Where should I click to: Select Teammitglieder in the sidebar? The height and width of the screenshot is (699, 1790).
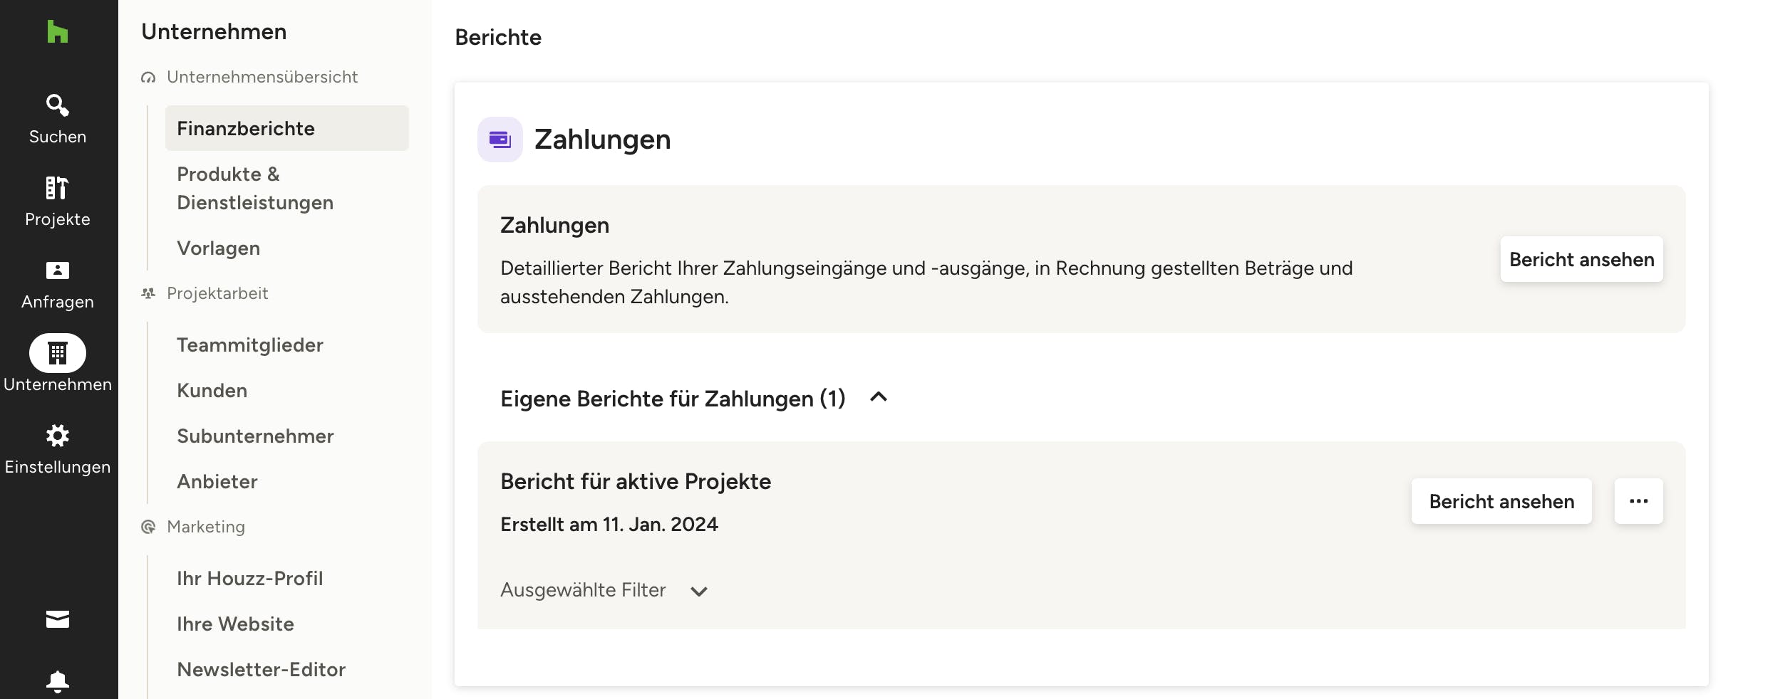coord(249,345)
